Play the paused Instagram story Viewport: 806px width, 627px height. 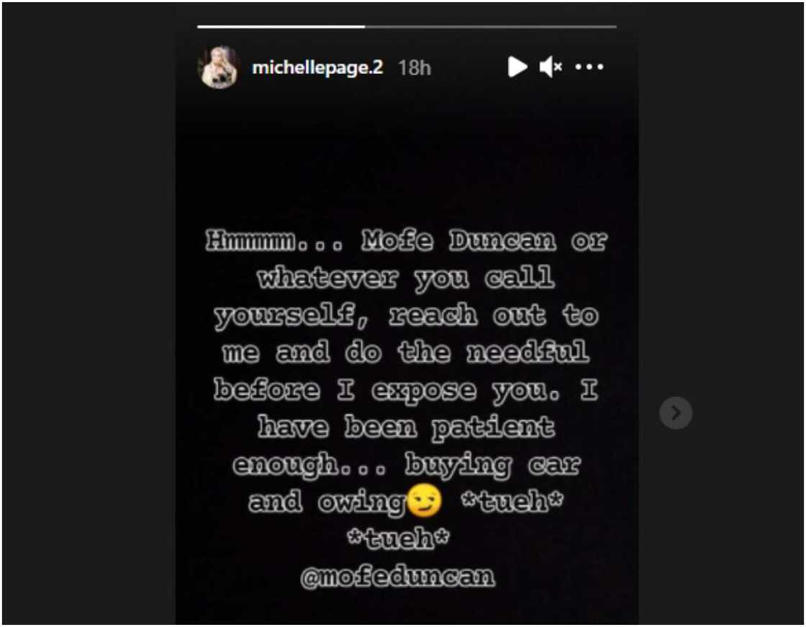point(517,67)
